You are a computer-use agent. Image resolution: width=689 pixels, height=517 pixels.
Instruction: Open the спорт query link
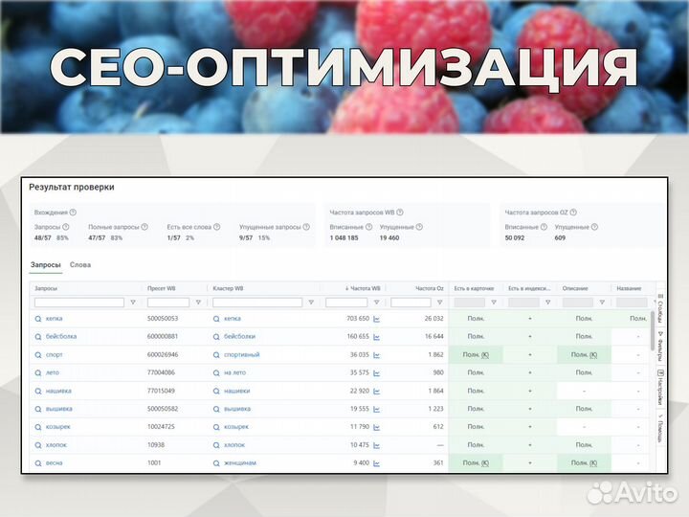point(55,355)
